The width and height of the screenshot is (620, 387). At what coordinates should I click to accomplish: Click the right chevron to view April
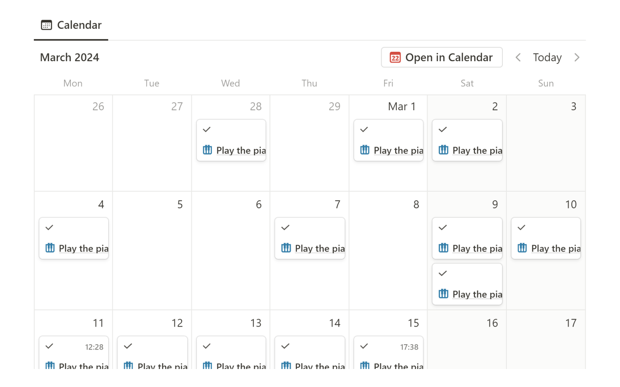577,57
